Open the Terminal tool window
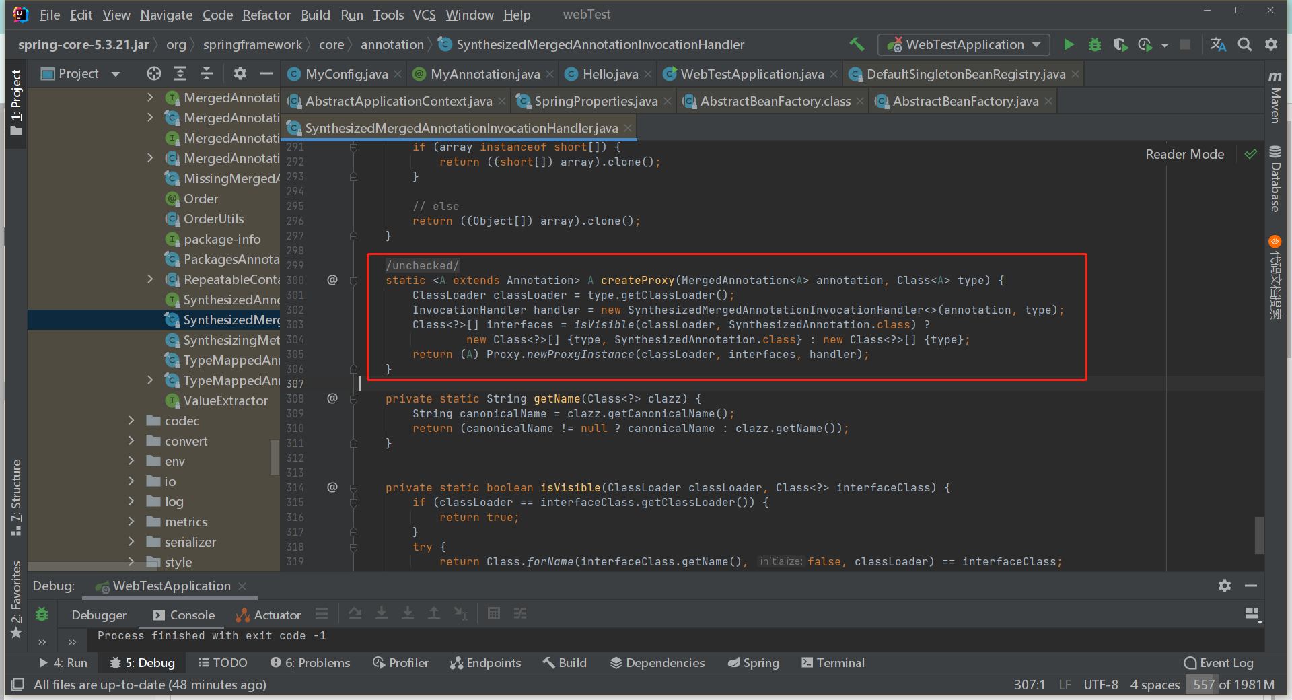Viewport: 1292px width, 700px height. (833, 663)
